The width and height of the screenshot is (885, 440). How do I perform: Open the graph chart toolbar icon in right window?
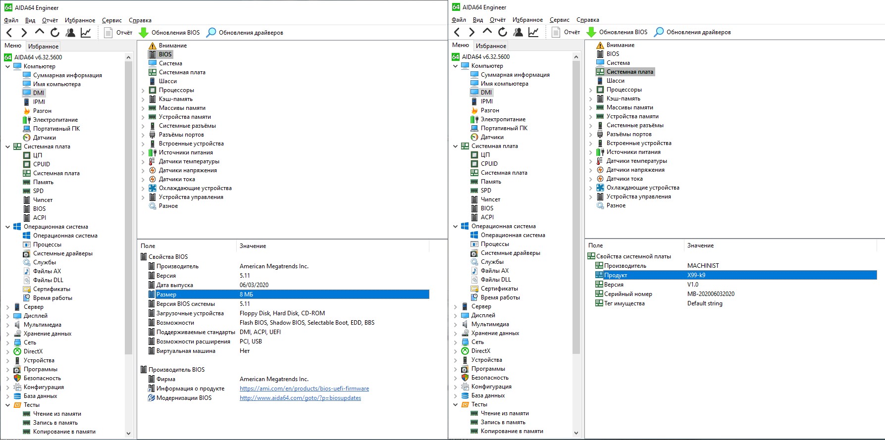point(533,32)
